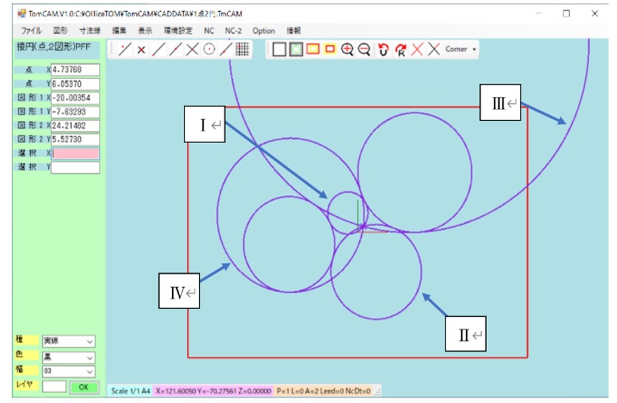Toggle the grid display icon
The width and height of the screenshot is (617, 403).
243,50
